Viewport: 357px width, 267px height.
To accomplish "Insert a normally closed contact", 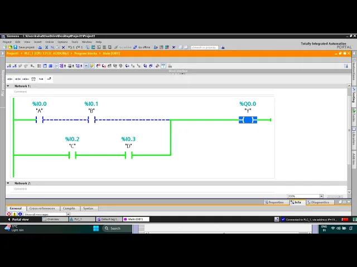I will (17, 79).
